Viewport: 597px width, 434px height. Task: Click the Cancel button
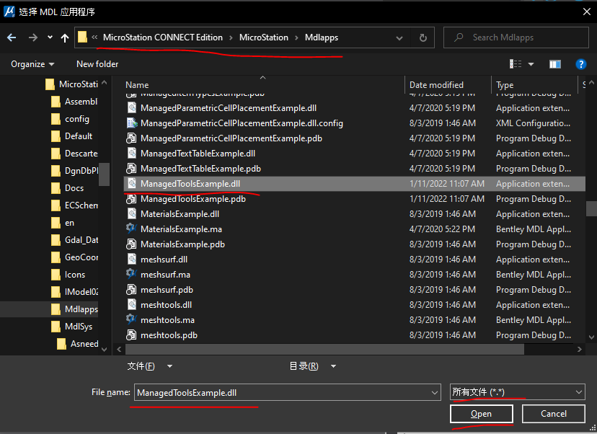[x=553, y=413]
